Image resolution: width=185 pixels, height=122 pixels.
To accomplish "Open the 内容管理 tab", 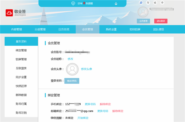I will tap(16, 29).
